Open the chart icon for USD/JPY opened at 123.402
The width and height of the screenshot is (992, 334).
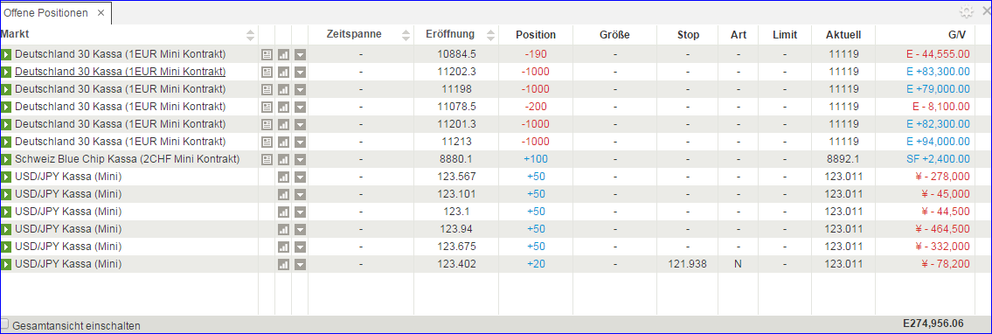pos(283,264)
